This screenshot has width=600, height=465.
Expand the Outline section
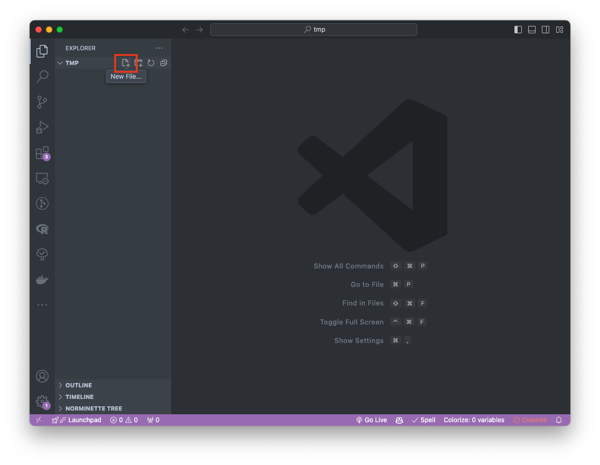pyautogui.click(x=113, y=385)
